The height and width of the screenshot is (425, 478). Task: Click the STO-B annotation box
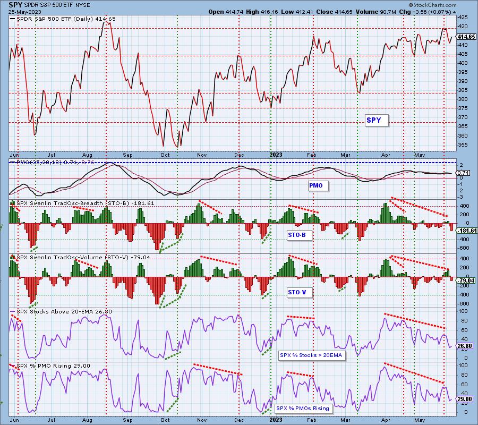pyautogui.click(x=300, y=235)
